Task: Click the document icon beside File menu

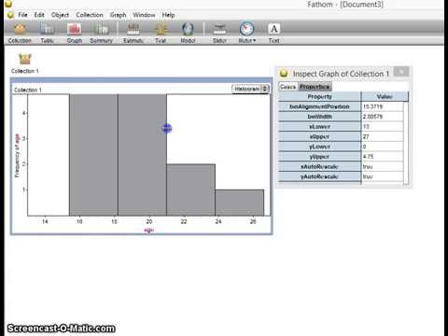Action: click(x=10, y=15)
